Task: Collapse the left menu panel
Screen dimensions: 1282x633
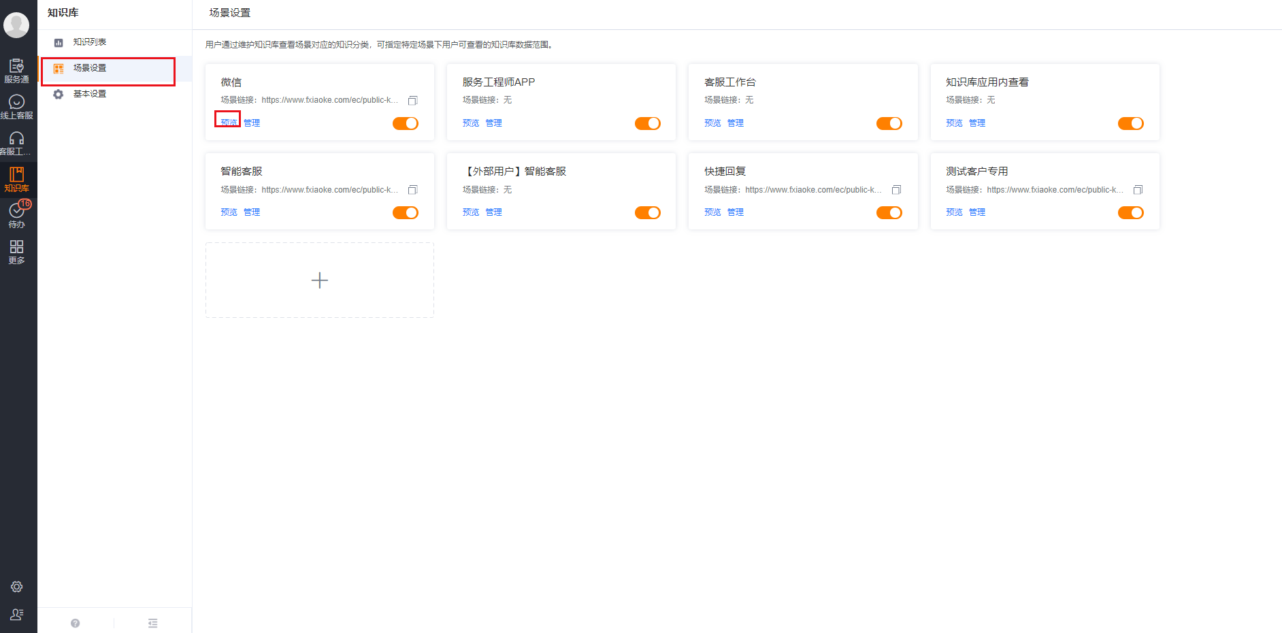Action: pos(153,623)
